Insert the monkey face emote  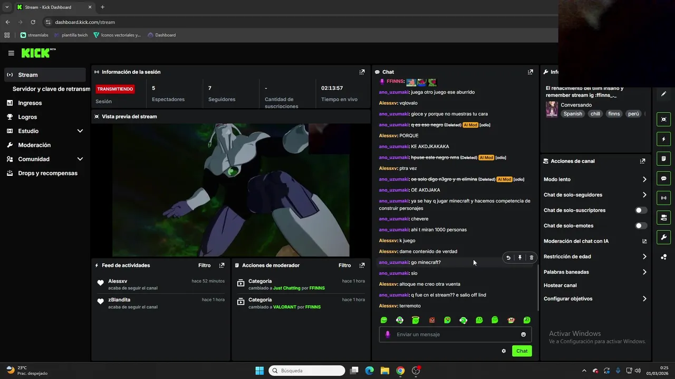point(510,320)
